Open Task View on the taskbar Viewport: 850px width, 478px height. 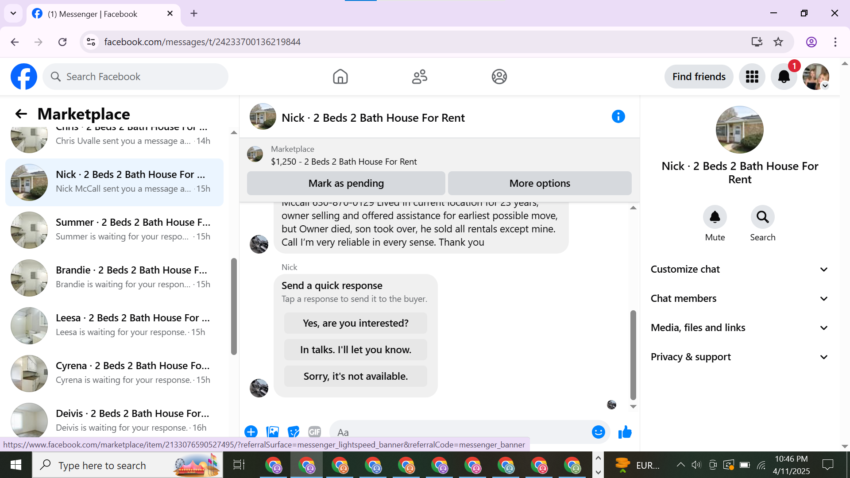239,465
